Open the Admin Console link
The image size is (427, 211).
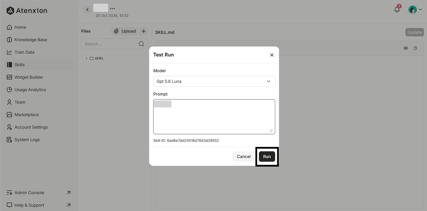click(39, 193)
